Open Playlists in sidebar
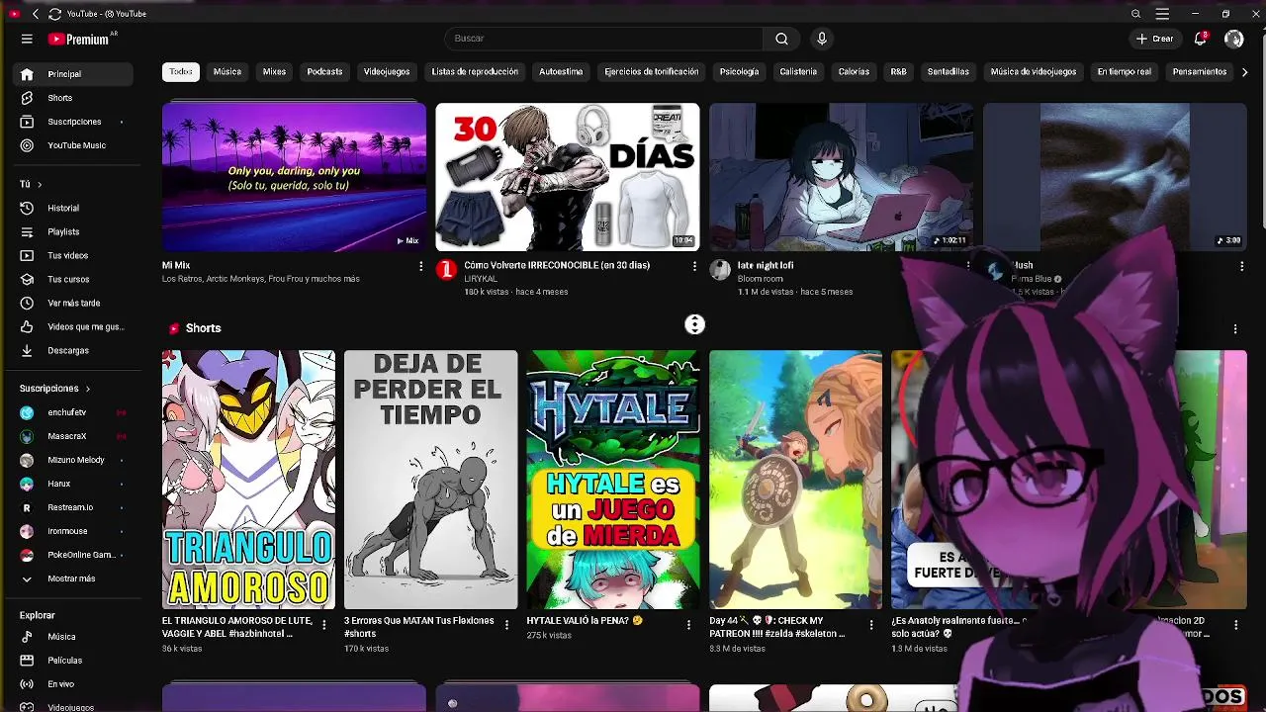 coord(73,231)
